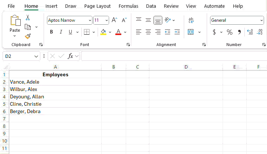Screen dimensions: 267x154
Task: Select the Format Painter brush
Action: [28, 36]
